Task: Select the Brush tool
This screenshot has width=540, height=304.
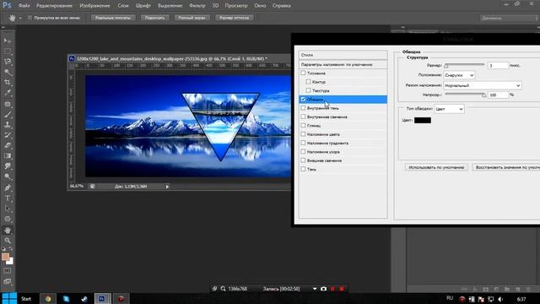Action: click(x=8, y=114)
